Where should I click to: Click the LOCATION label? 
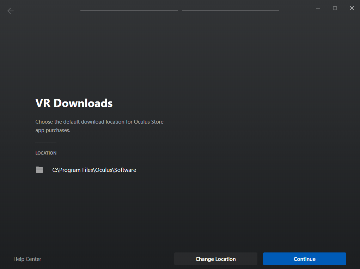pos(46,153)
